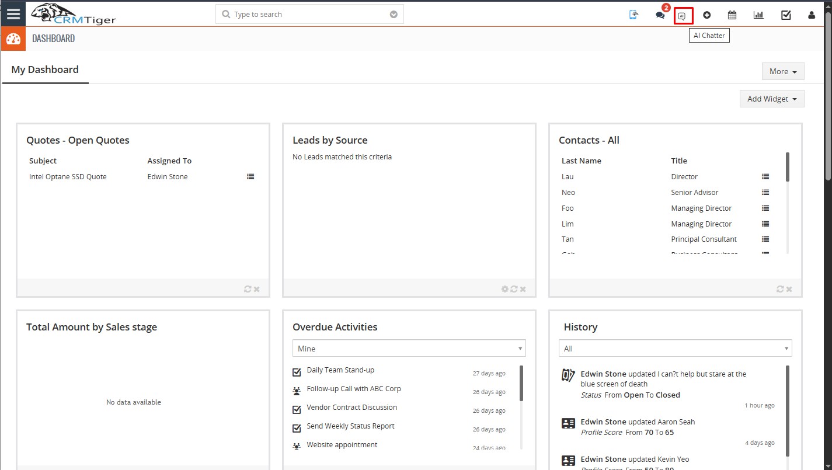Open details list icon for contact Lau
This screenshot has width=832, height=470.
[765, 176]
